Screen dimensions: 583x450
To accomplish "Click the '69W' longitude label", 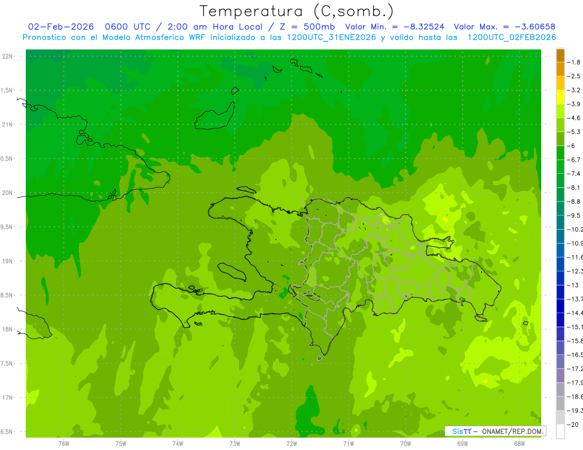I will [462, 444].
